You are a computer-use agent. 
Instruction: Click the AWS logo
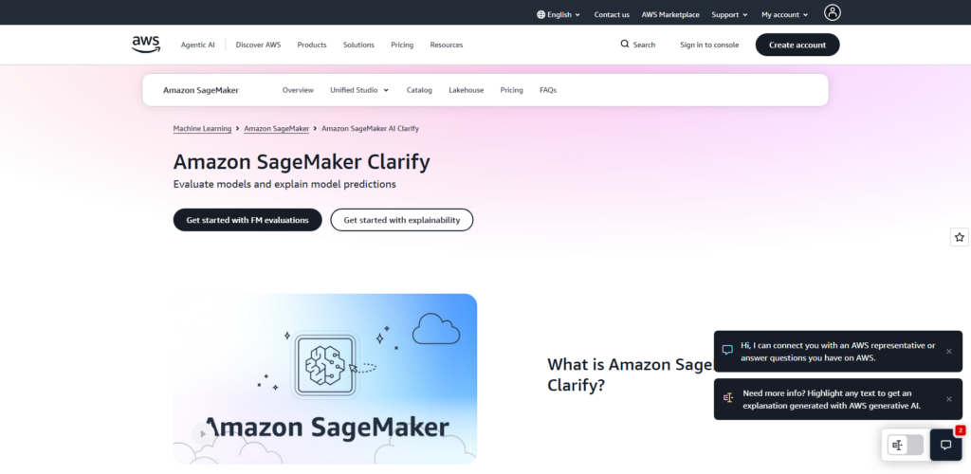[145, 45]
